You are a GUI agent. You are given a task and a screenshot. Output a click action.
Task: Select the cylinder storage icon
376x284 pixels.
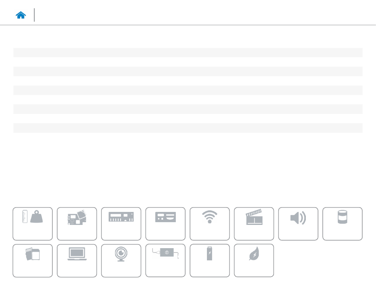pos(342,224)
